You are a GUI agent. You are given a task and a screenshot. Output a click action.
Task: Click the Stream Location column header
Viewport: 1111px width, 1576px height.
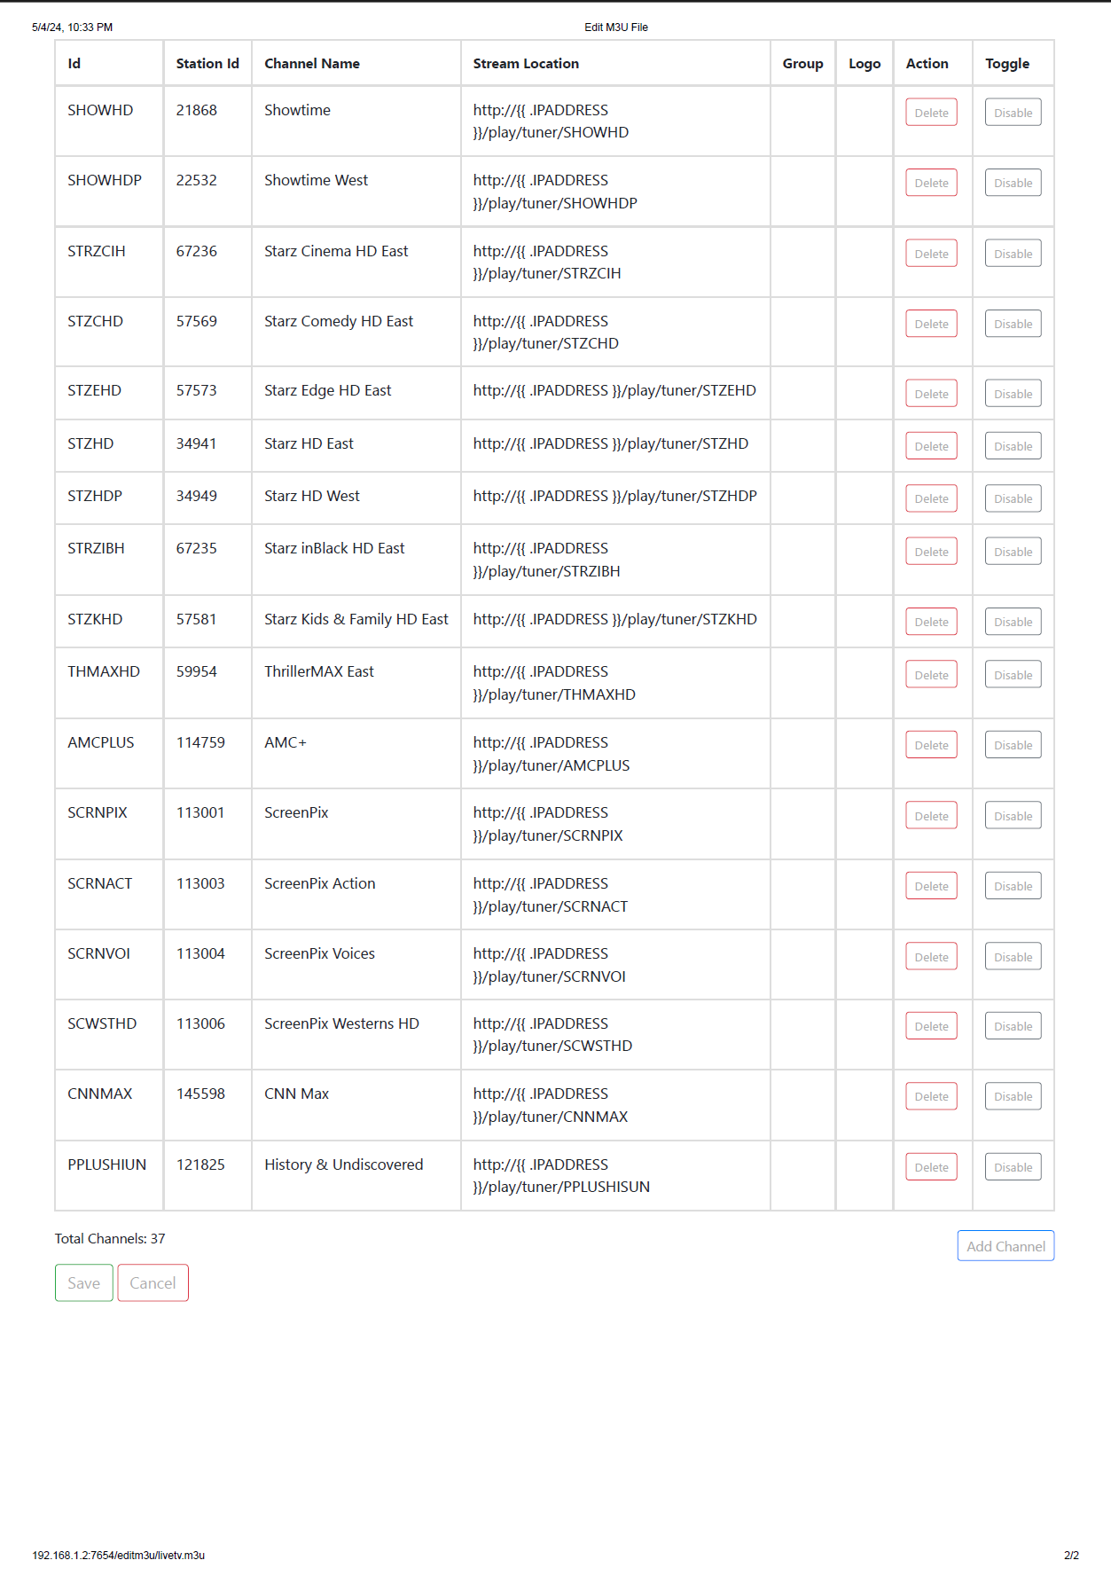pyautogui.click(x=526, y=64)
